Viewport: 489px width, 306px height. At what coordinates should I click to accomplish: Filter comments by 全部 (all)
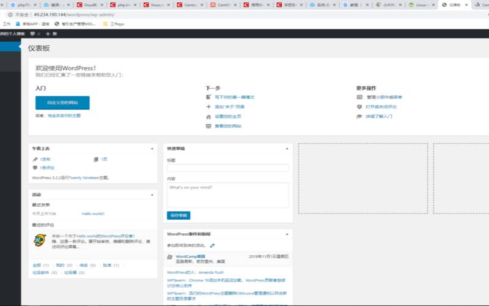[x=37, y=265]
